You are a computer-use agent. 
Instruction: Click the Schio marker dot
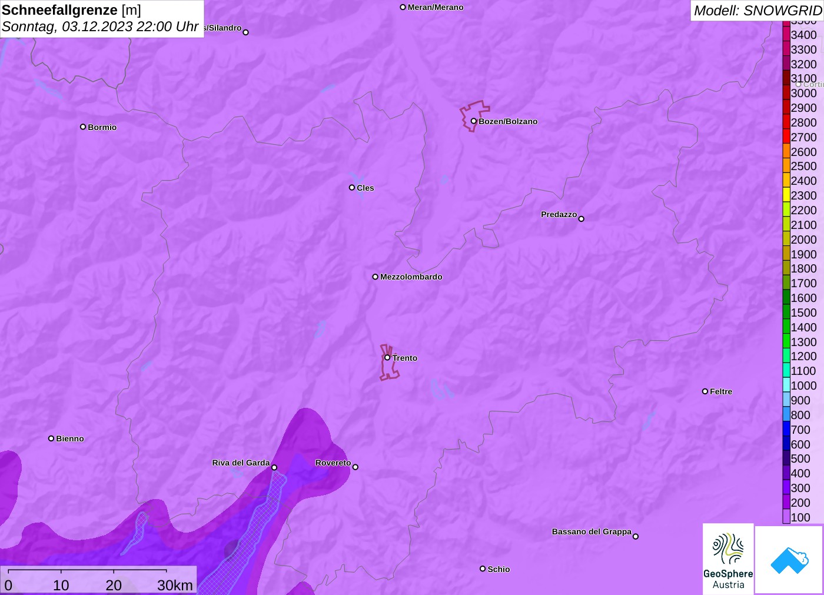[x=482, y=569]
